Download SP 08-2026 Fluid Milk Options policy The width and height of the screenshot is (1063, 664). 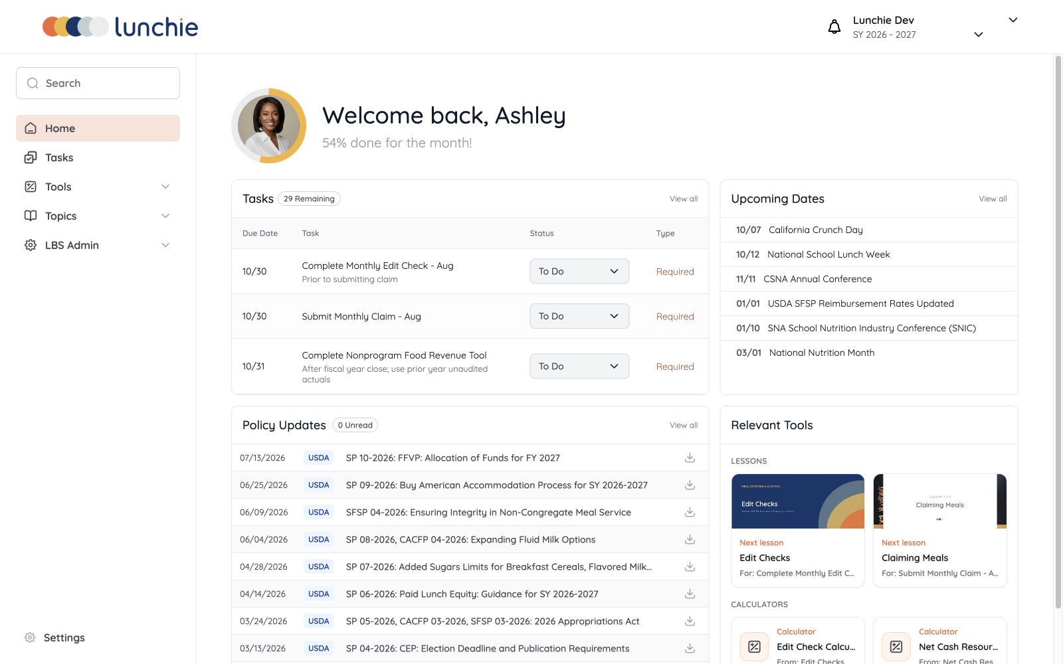pos(690,539)
